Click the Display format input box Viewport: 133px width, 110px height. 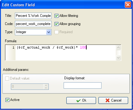(x=82, y=85)
